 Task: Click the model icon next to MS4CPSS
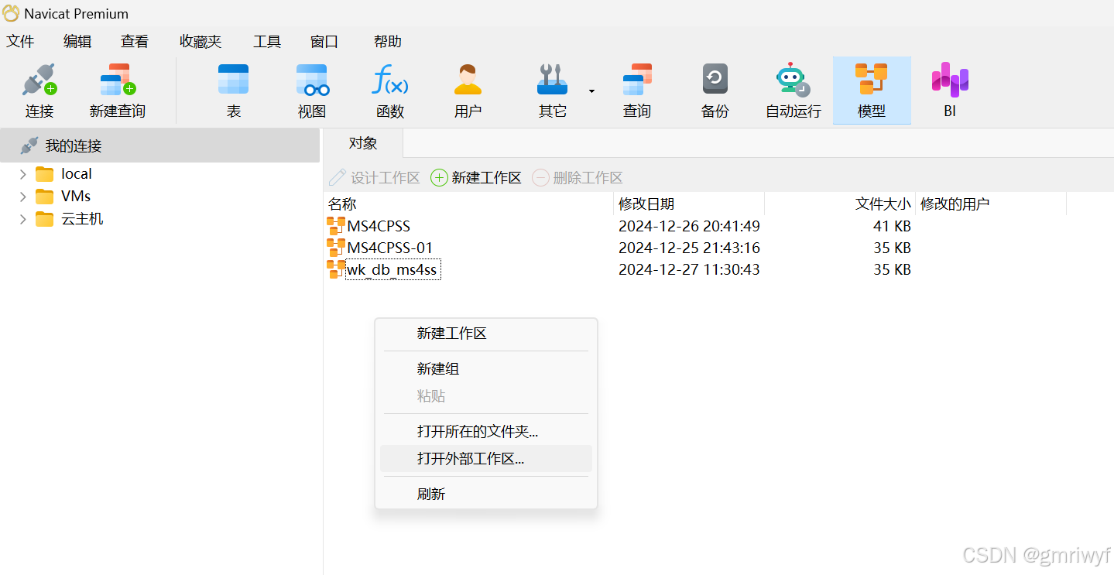336,226
